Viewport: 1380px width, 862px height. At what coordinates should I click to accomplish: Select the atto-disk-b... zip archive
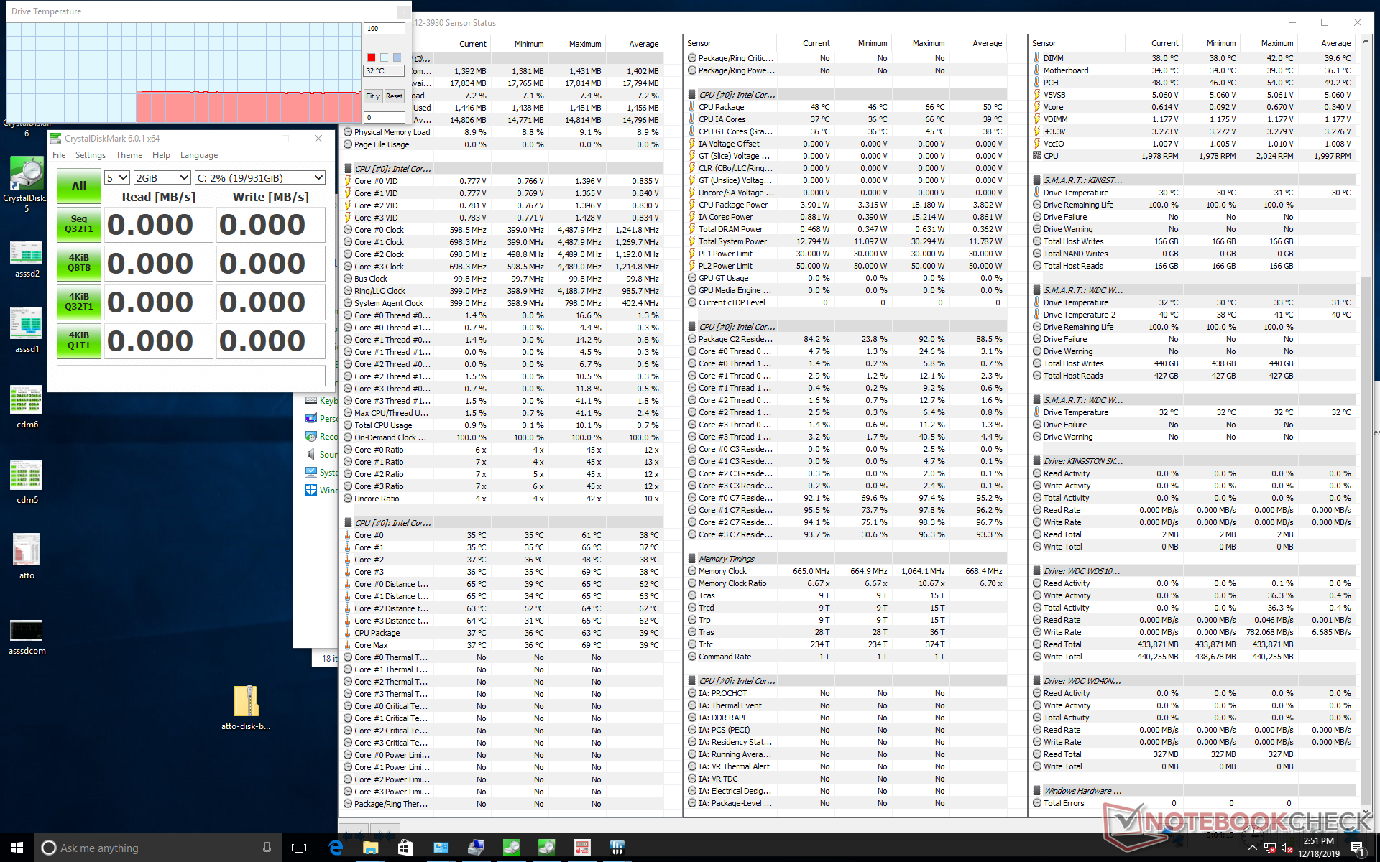point(246,708)
